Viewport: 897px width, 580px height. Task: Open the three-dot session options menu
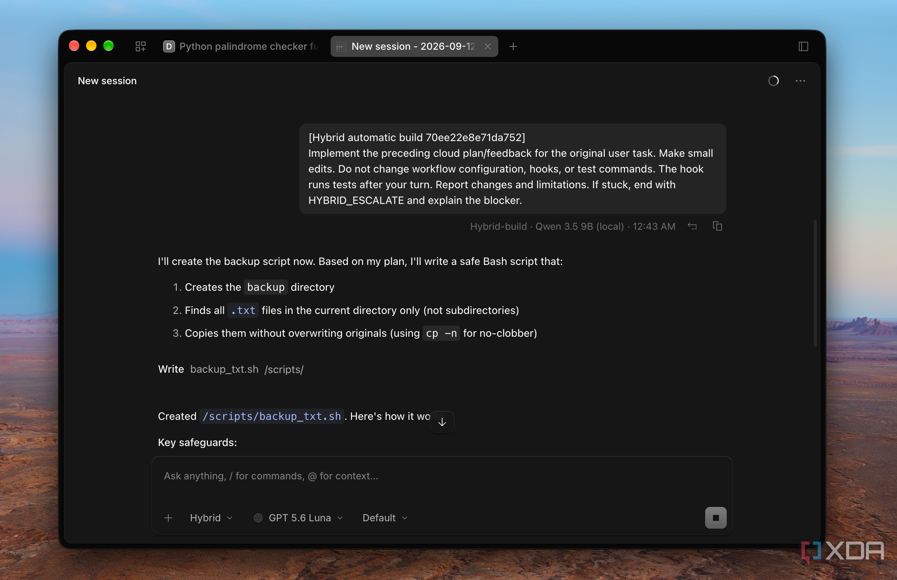[x=800, y=81]
